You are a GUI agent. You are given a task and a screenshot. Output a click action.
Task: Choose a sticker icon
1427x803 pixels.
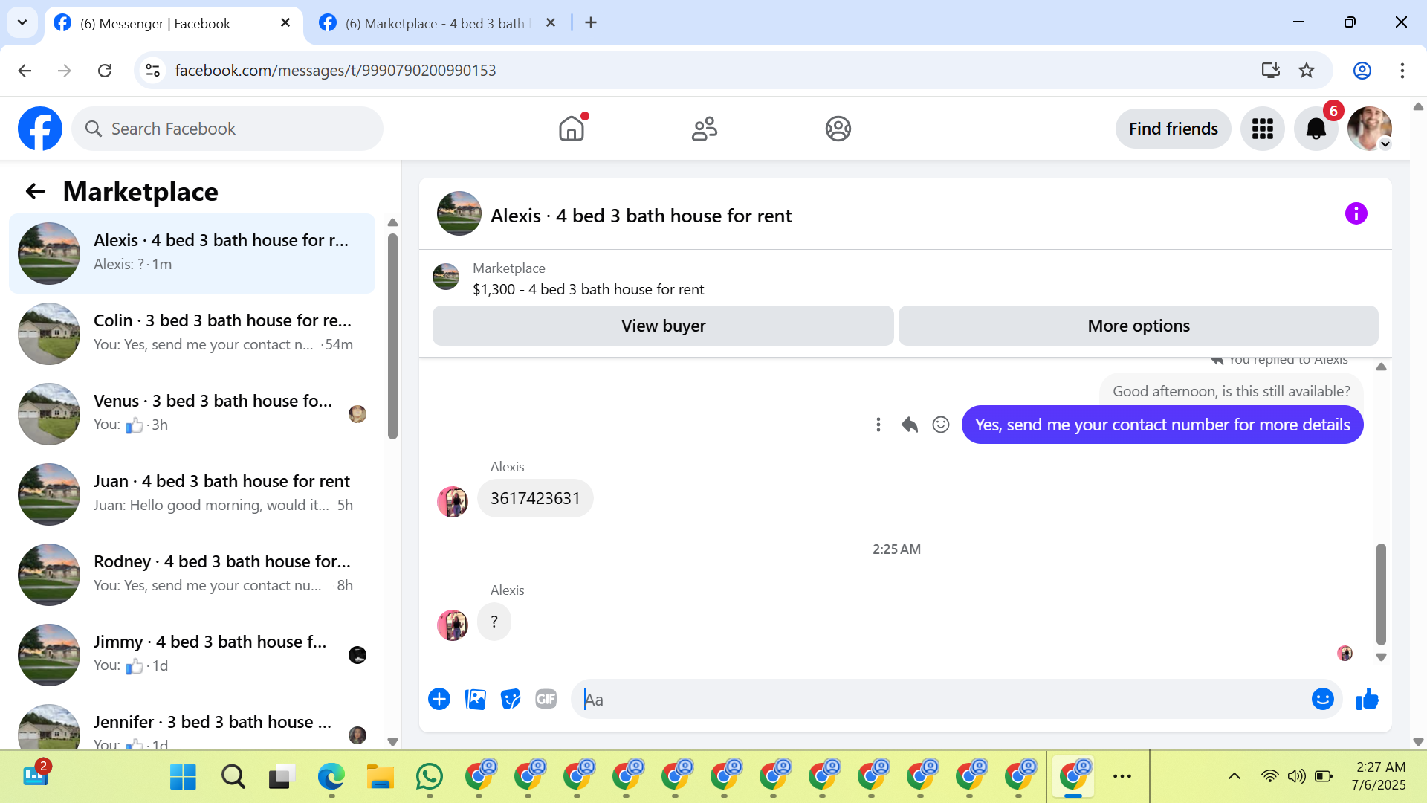click(511, 700)
